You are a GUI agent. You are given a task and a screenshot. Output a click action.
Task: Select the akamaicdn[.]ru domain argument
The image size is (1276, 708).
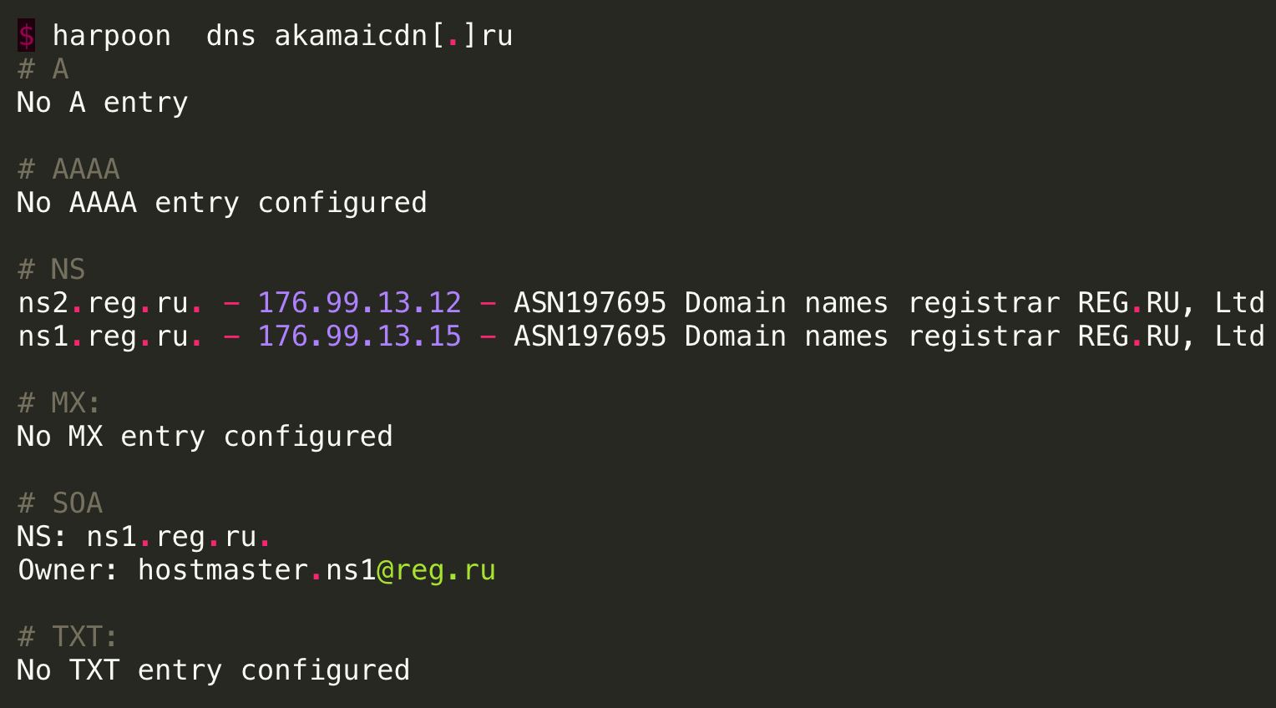(x=393, y=36)
